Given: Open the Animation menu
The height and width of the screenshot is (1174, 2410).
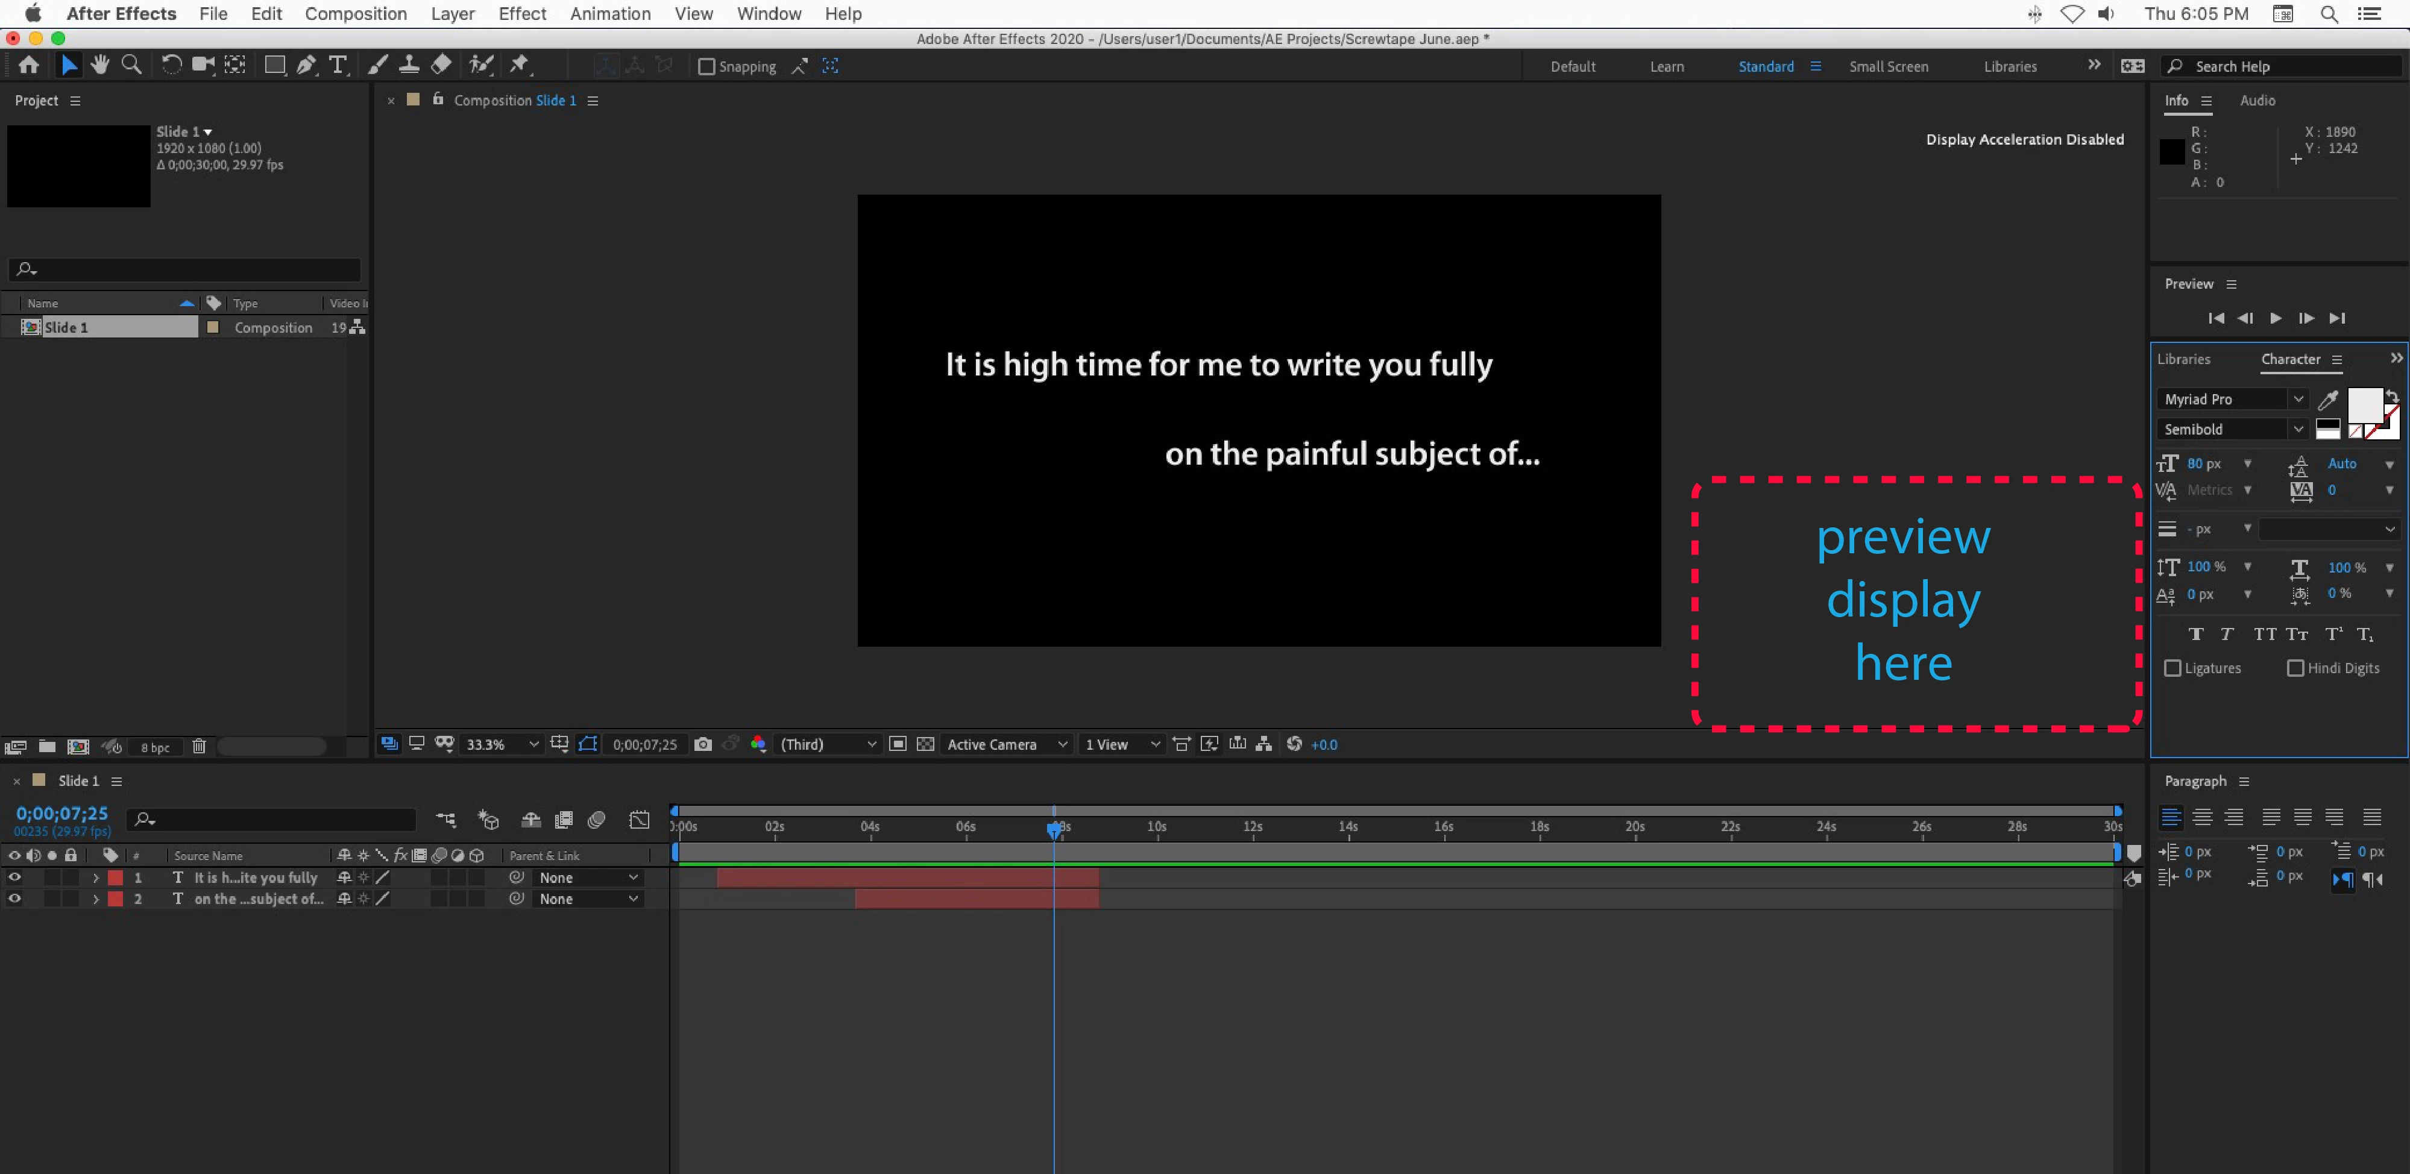Looking at the screenshot, I should (610, 14).
